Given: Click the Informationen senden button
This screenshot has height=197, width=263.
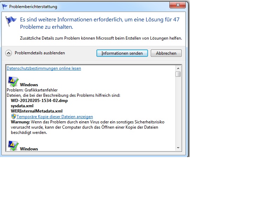Looking at the screenshot, I should pyautogui.click(x=122, y=53).
